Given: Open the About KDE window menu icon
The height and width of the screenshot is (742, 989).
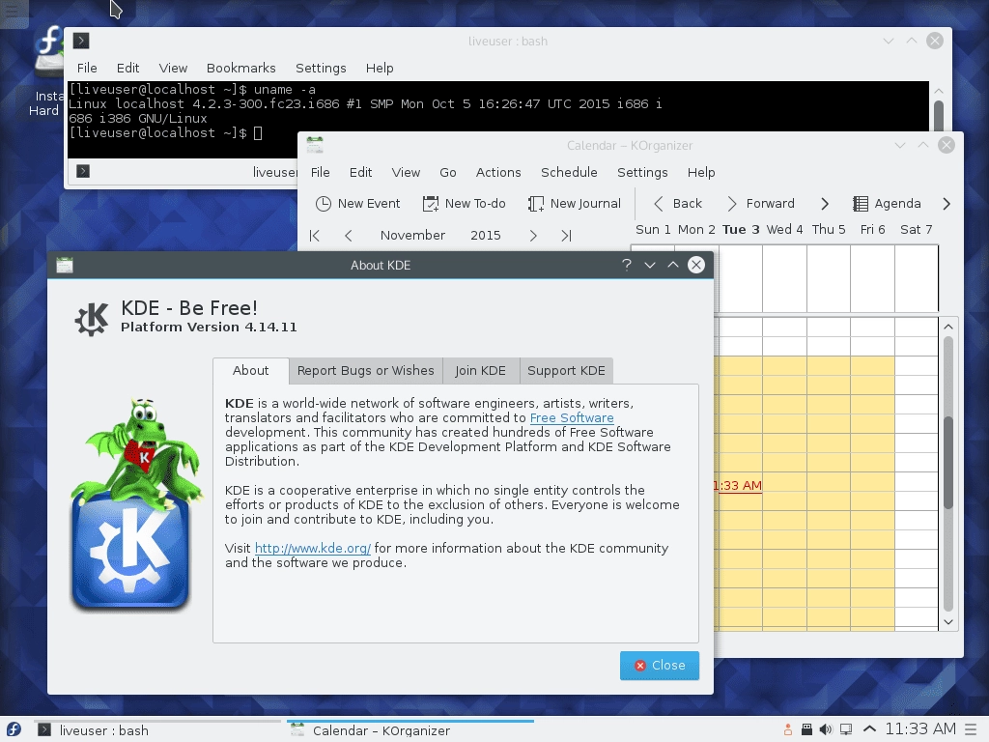Looking at the screenshot, I should 65,265.
